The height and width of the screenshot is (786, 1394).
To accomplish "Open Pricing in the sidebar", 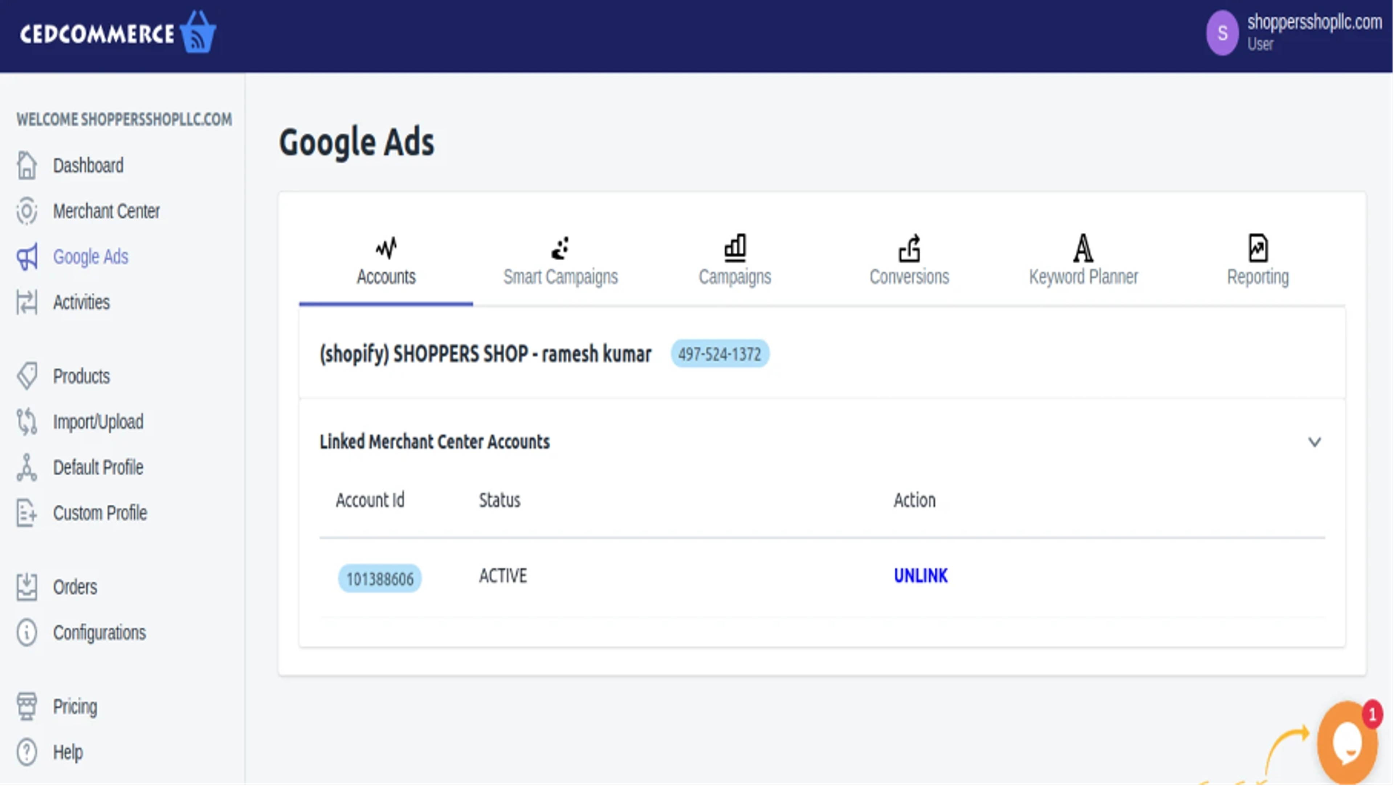I will point(75,707).
